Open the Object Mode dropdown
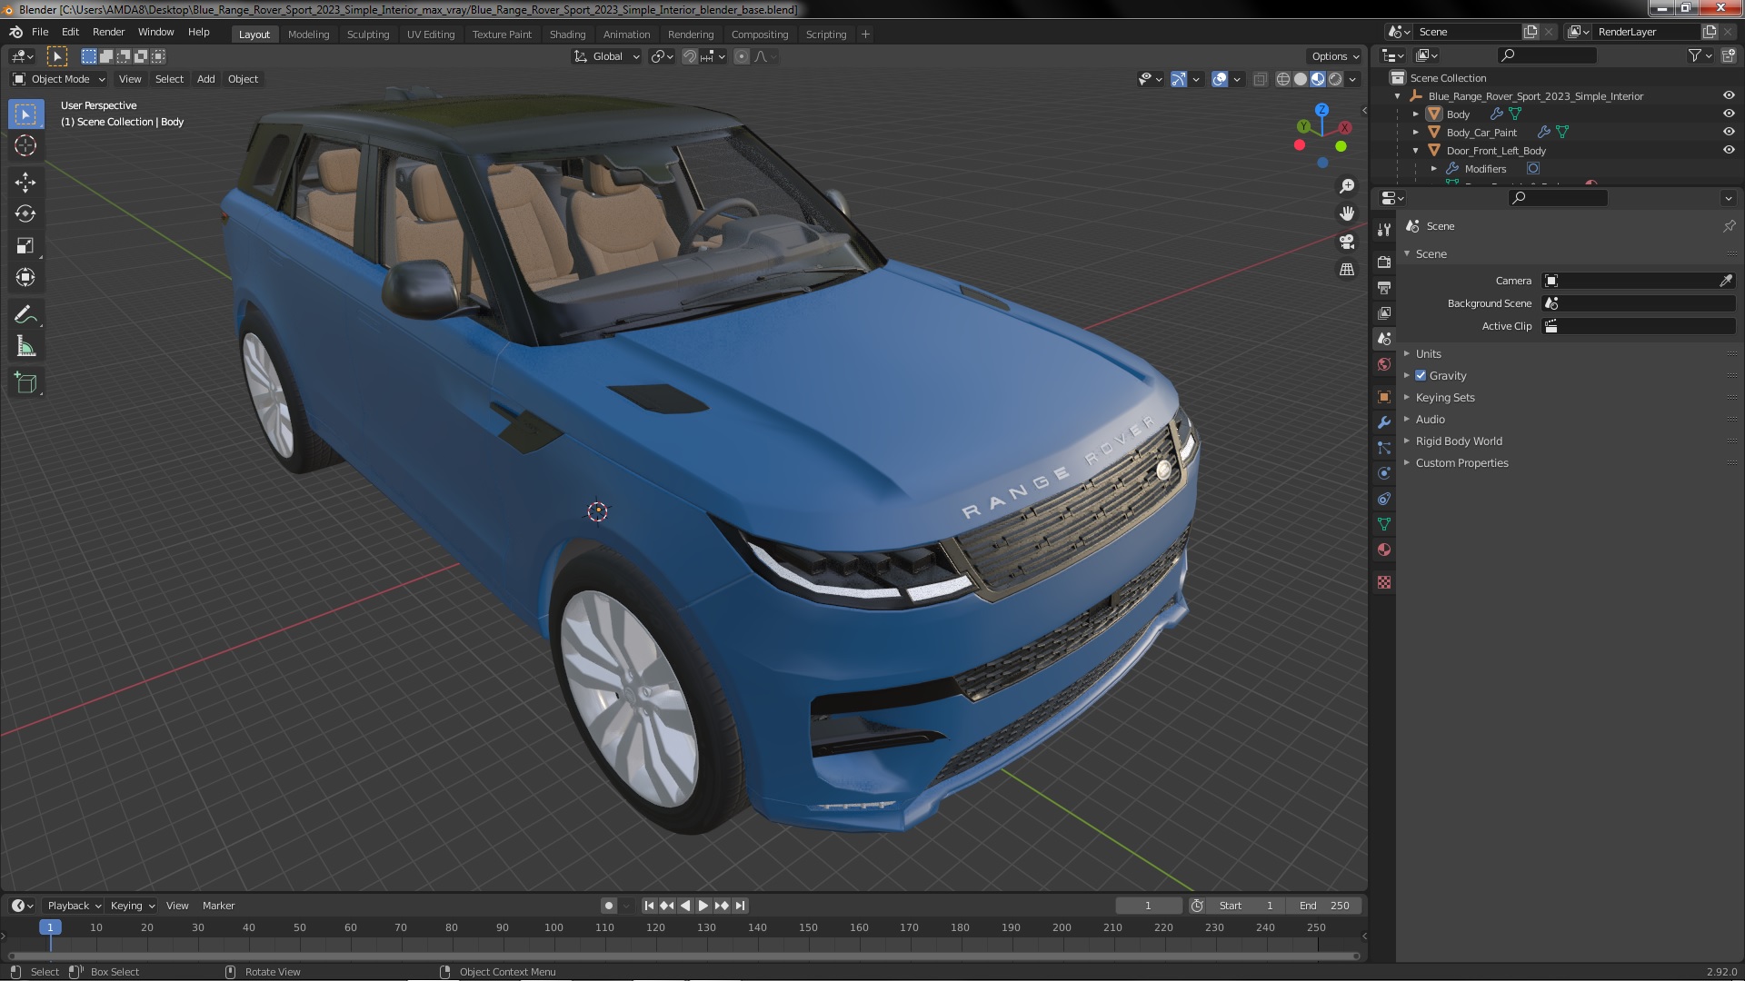This screenshot has width=1745, height=981. [59, 80]
